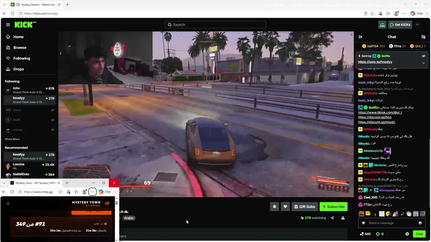
Task: Open discord.gg/hnody link in chat
Action: pos(377,122)
